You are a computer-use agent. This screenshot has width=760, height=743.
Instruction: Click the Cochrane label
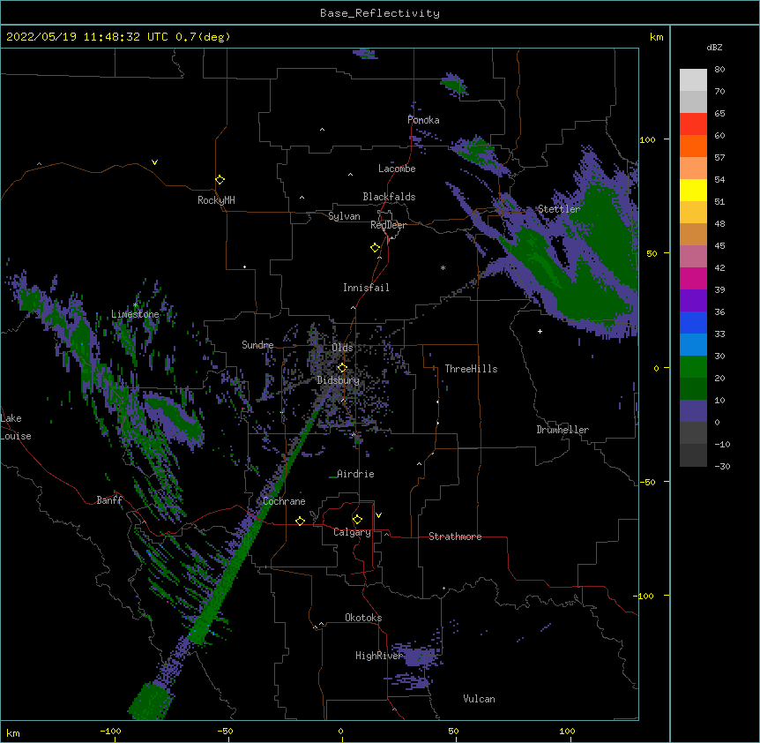pos(284,501)
